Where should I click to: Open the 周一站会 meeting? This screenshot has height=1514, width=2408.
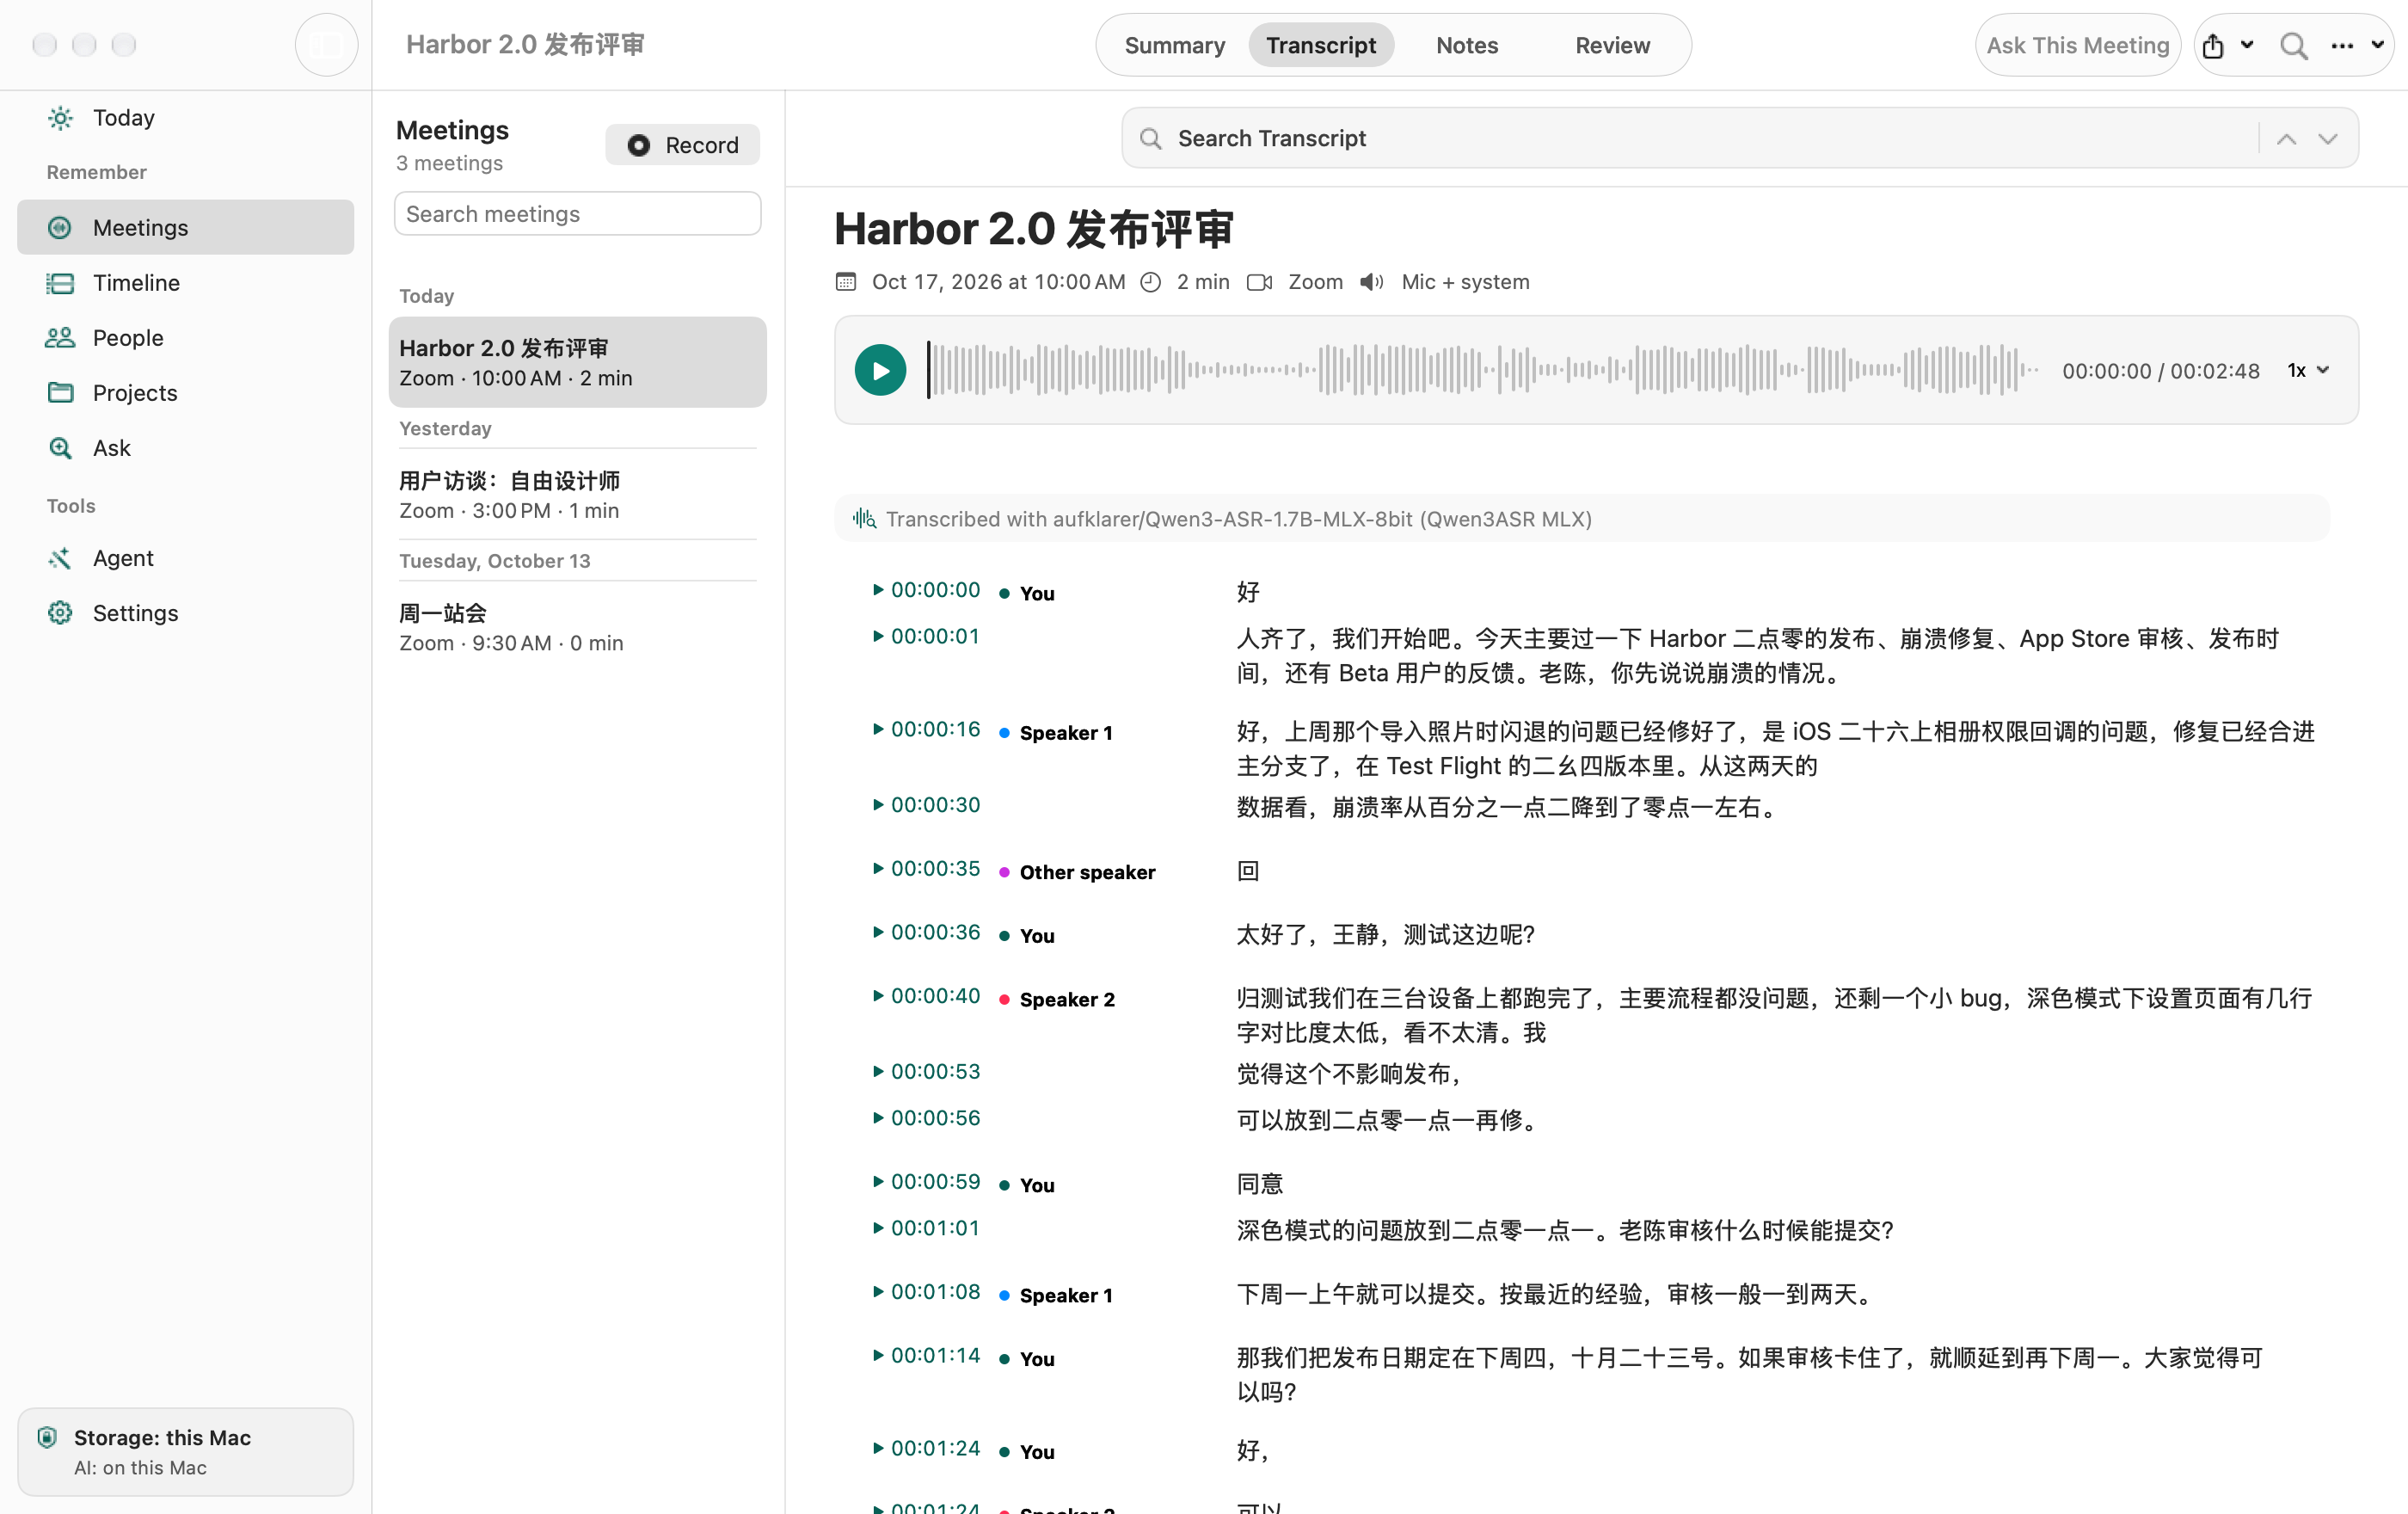point(577,627)
